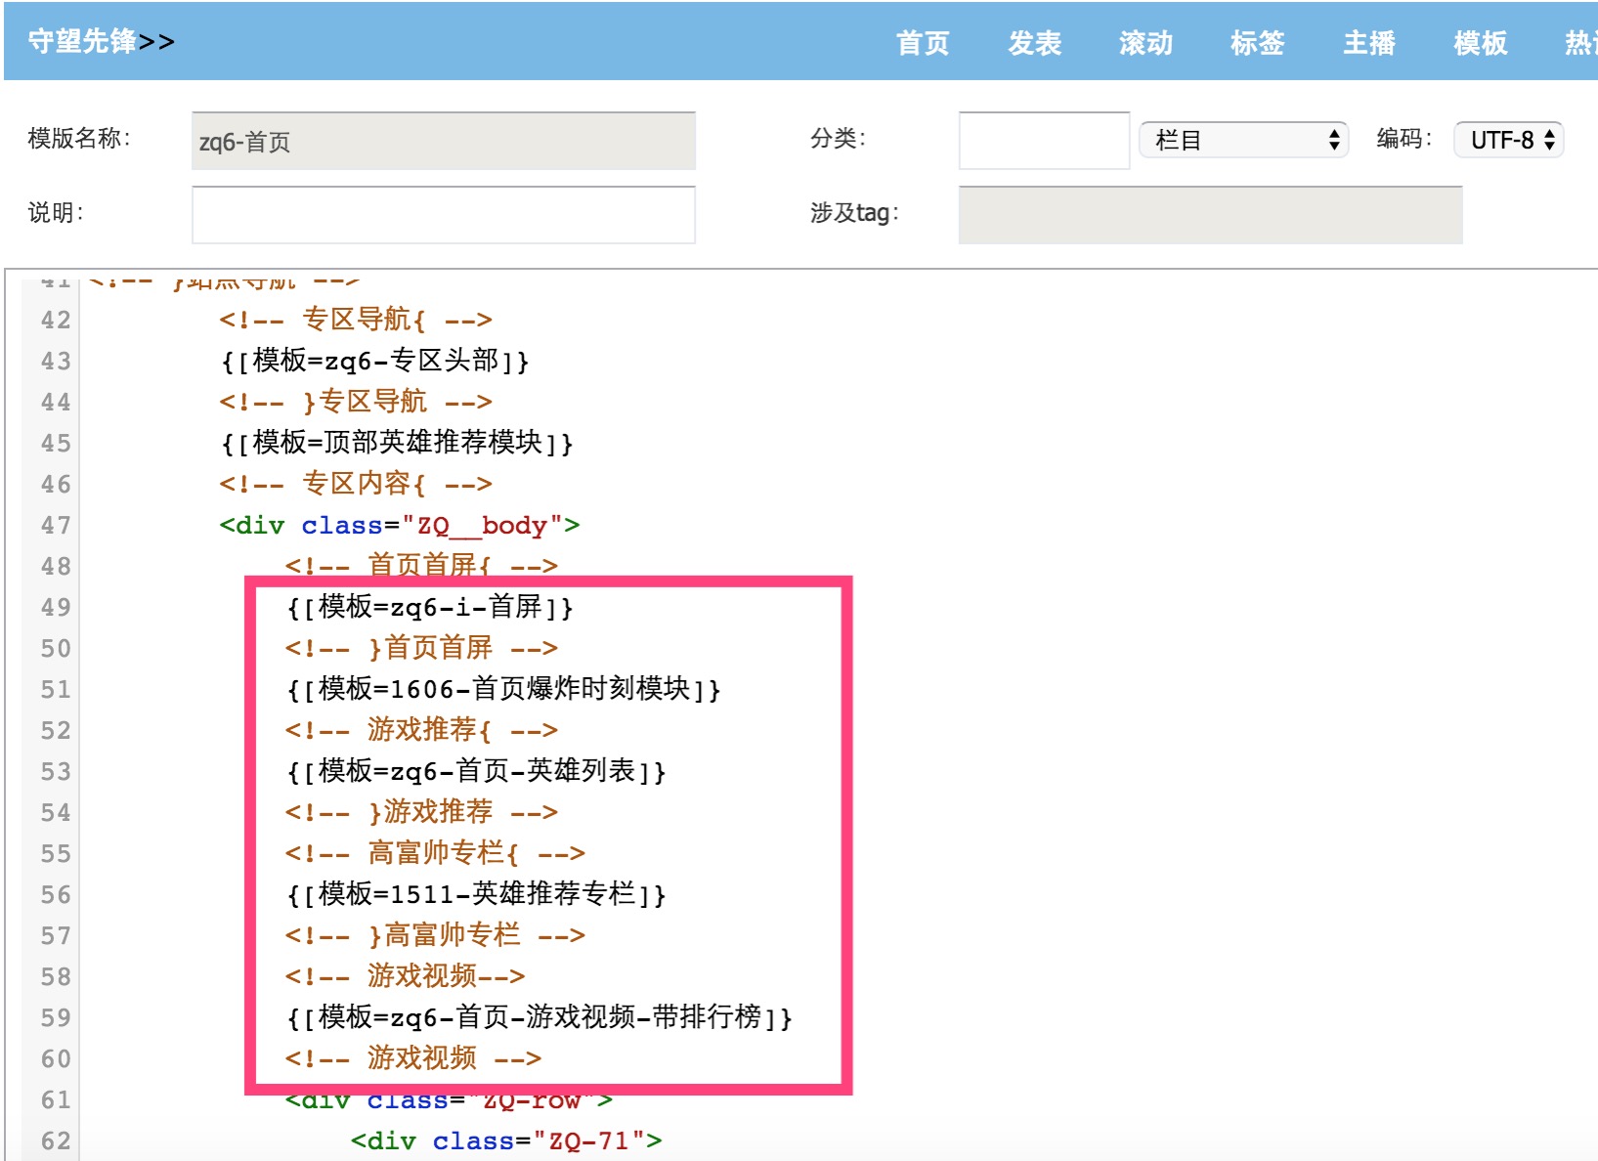The width and height of the screenshot is (1598, 1161).
Task: Open the 标签 nav item
Action: tap(1257, 43)
